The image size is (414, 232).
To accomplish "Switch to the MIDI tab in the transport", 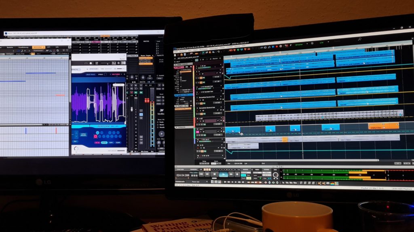I will tap(257, 169).
